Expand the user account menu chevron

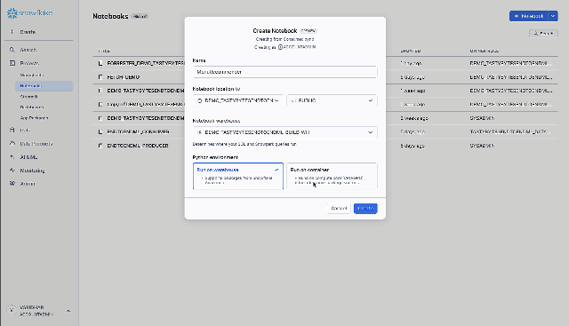68,311
